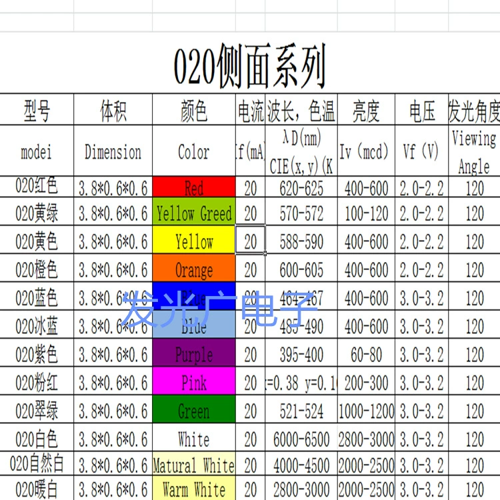Click the 型号 header cell
This screenshot has width=500, height=500.
click(x=37, y=109)
